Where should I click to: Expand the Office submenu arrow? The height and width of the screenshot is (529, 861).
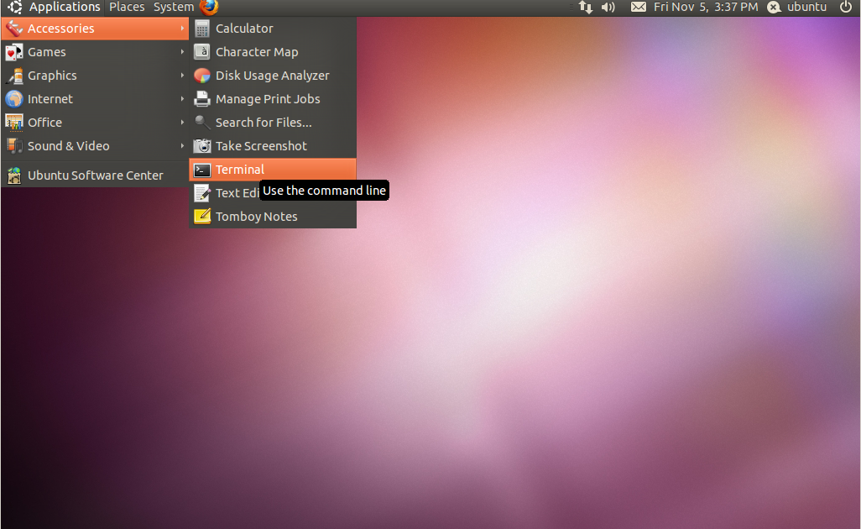pyautogui.click(x=182, y=123)
